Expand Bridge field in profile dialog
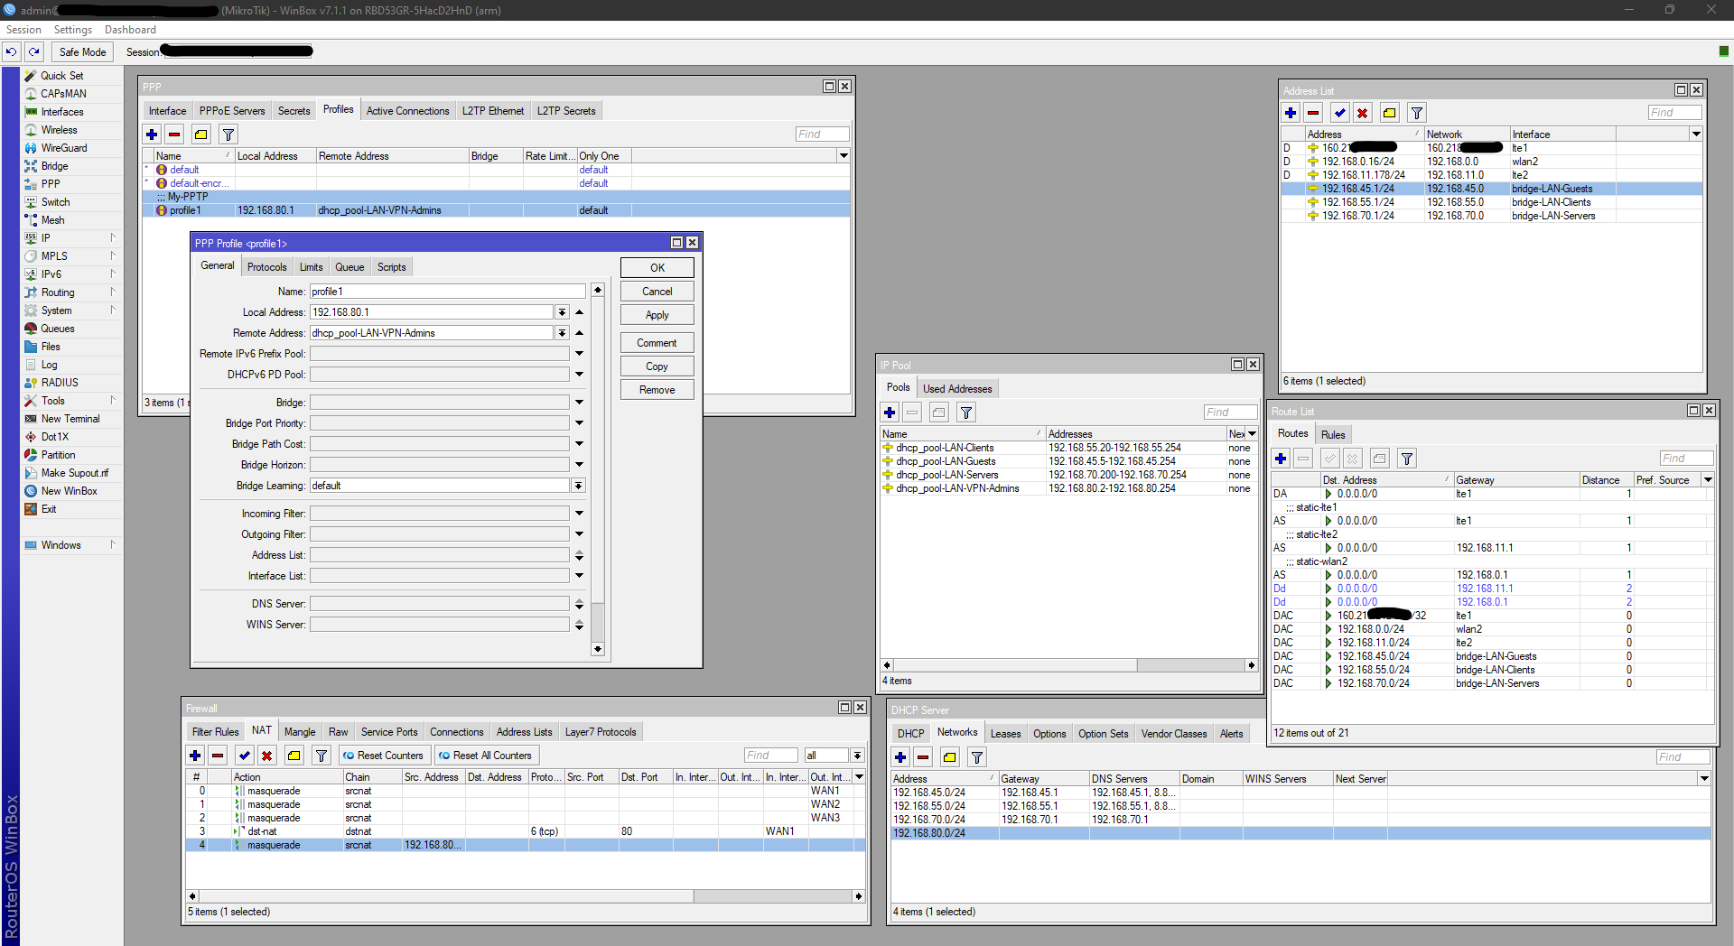The width and height of the screenshot is (1734, 946). point(579,403)
